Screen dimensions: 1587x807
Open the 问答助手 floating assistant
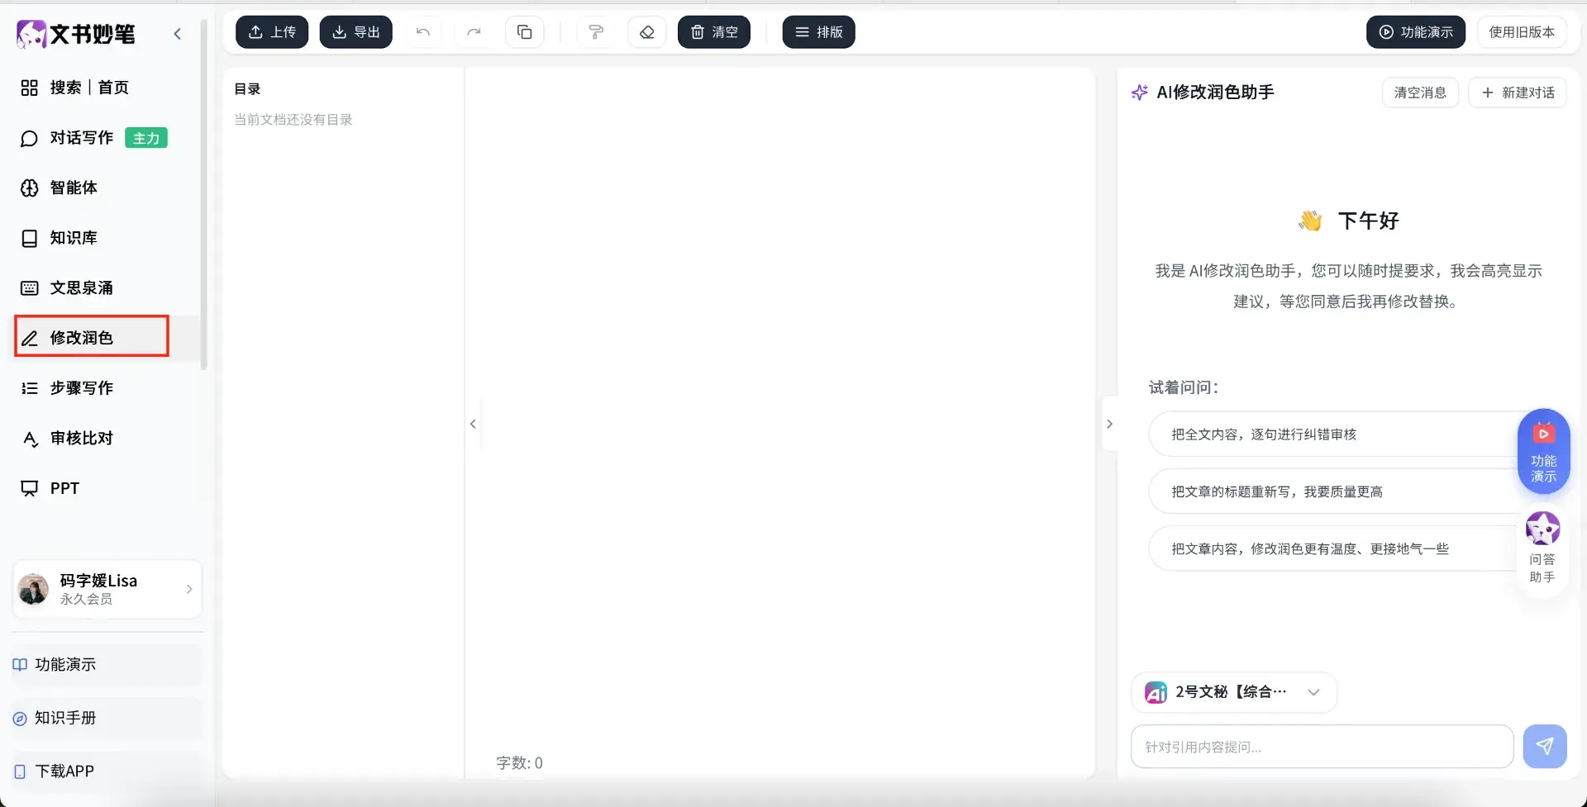point(1542,547)
